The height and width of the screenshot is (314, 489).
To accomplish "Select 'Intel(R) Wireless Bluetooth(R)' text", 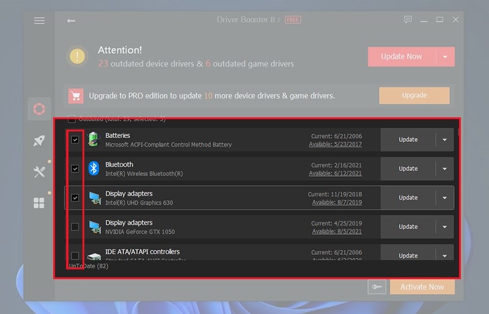I will point(144,173).
